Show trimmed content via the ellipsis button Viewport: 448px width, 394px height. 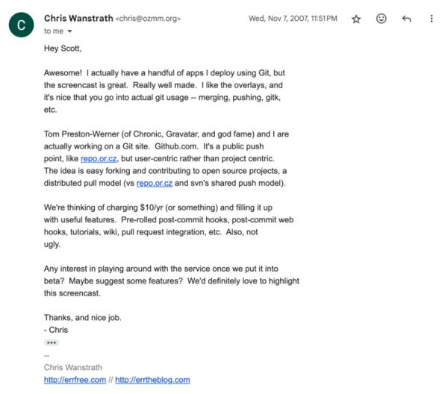point(51,343)
